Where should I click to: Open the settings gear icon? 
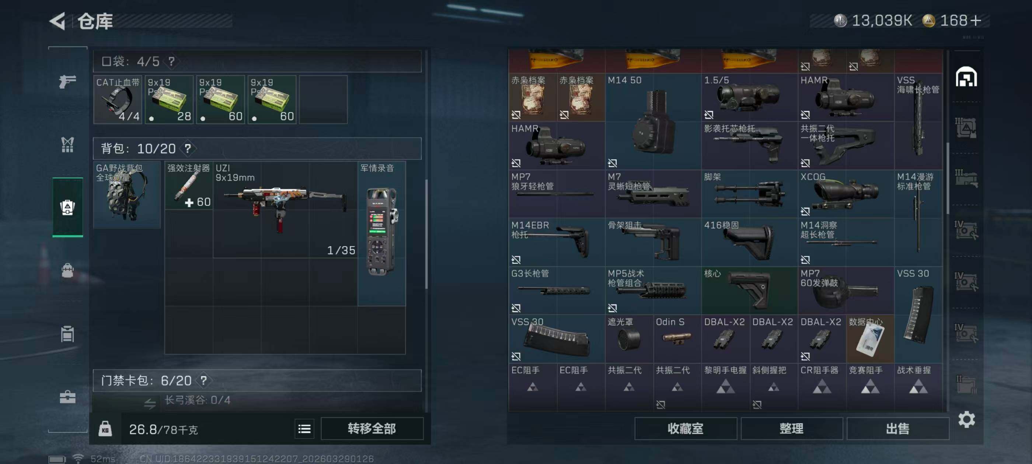pyautogui.click(x=966, y=419)
